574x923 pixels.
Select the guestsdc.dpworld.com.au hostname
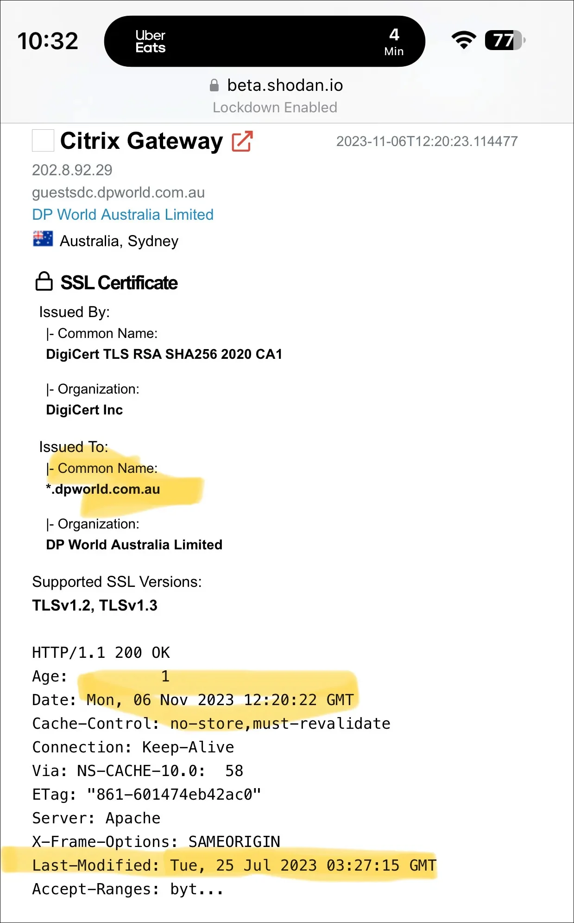(118, 192)
